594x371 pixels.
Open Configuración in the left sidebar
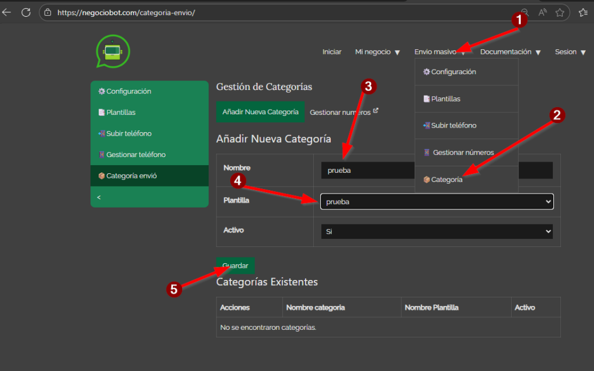point(128,92)
